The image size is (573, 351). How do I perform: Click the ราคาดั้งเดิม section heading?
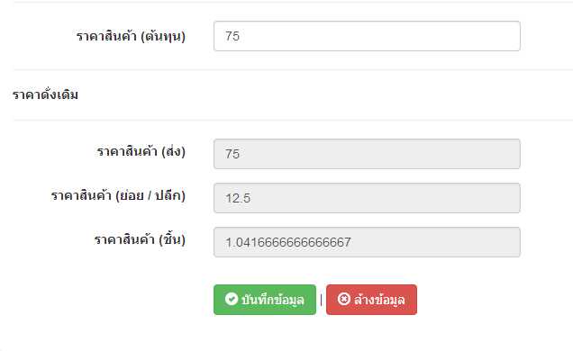point(45,94)
